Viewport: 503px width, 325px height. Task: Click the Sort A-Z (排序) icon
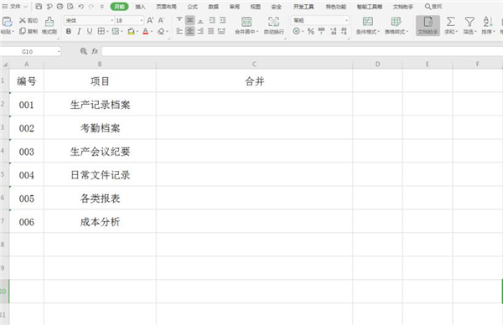point(488,22)
